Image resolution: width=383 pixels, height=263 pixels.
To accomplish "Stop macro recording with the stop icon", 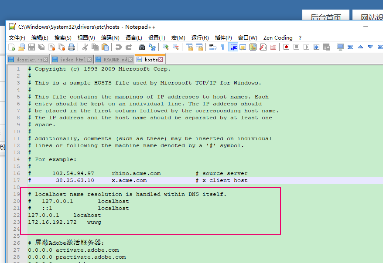I will (x=296, y=47).
